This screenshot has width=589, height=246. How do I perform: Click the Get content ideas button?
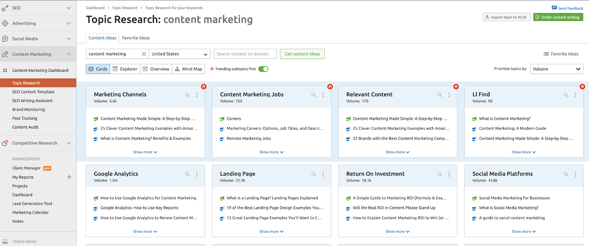302,54
